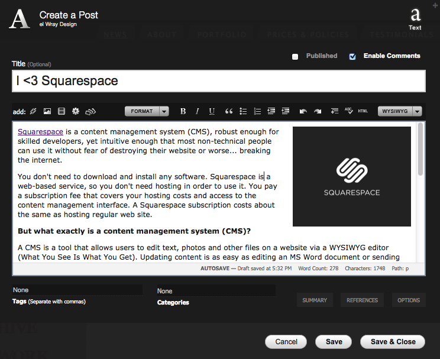Toggle bold formatting
This screenshot has width=440, height=359.
coord(183,111)
